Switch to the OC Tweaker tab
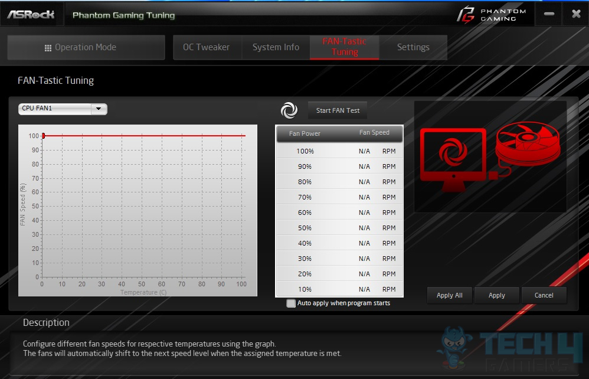589x379 pixels. (206, 47)
